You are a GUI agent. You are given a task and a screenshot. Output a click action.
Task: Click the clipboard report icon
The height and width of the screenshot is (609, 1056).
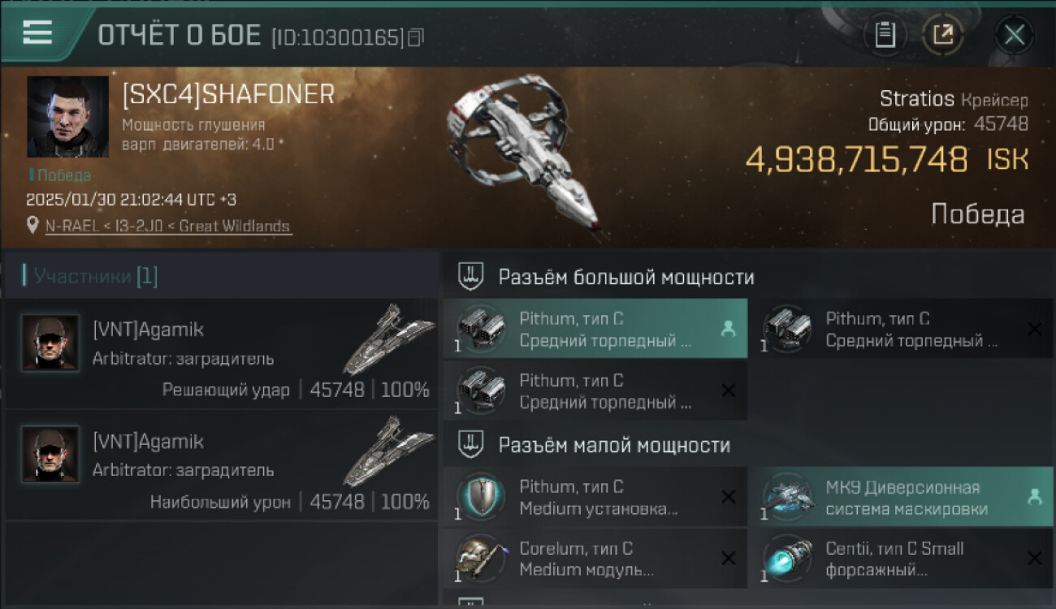(x=885, y=35)
